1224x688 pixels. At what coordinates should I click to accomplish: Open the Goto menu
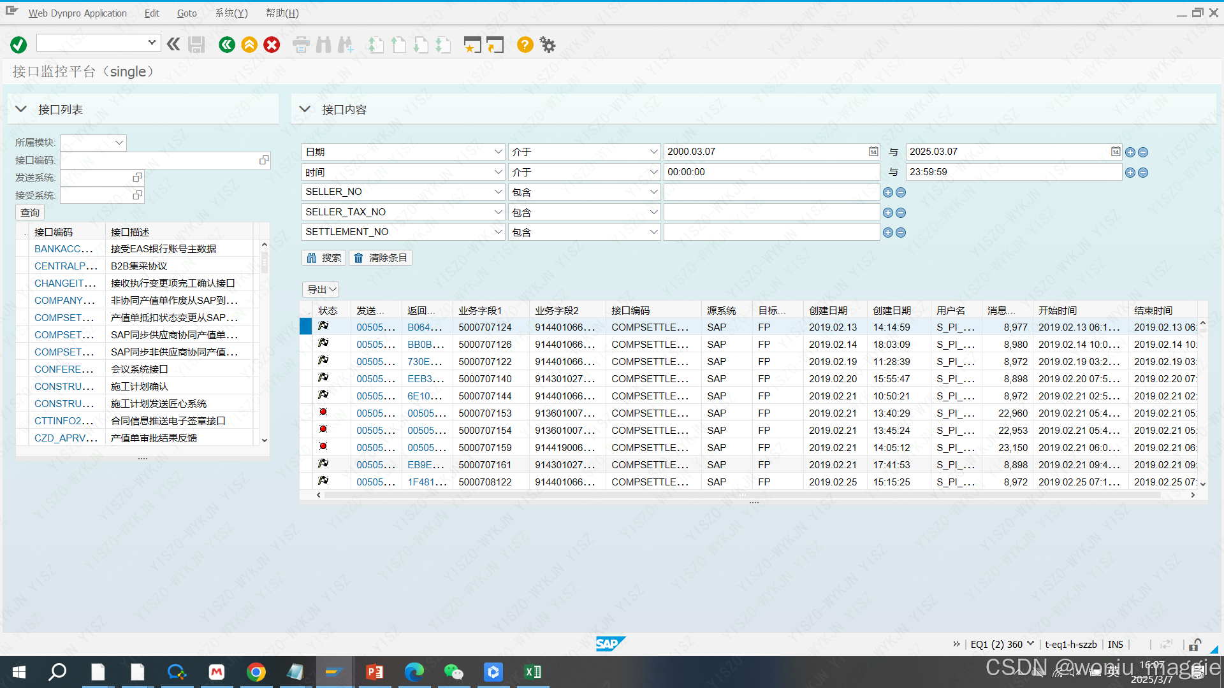[186, 13]
